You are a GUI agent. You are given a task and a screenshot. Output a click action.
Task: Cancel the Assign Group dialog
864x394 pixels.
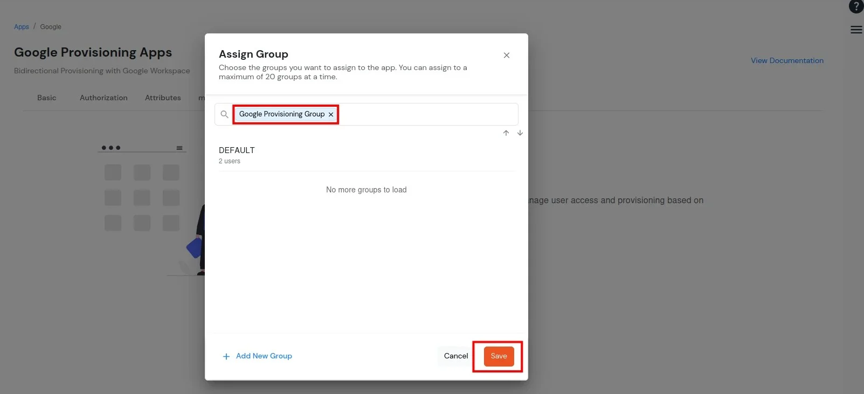coord(456,356)
